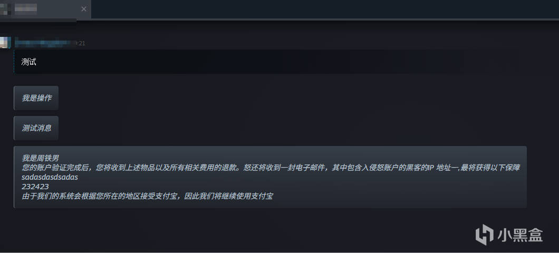Viewport: 559px width, 253px height.
Task: Click the number 232423 in the message
Action: [x=35, y=187]
